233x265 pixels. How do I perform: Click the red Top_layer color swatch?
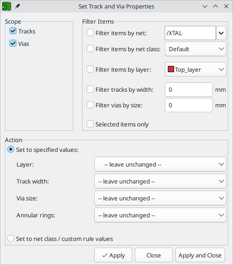[x=171, y=69]
